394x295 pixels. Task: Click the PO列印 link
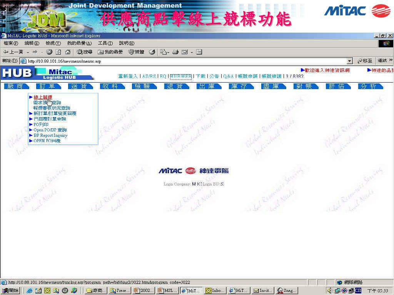pyautogui.click(x=41, y=124)
